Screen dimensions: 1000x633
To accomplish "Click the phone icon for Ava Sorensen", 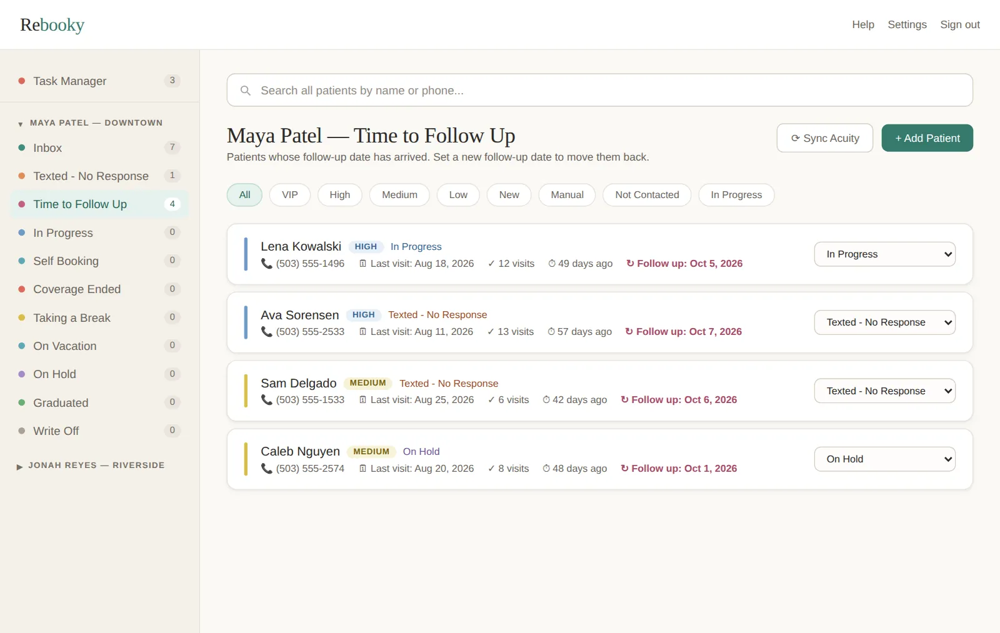I will [266, 332].
